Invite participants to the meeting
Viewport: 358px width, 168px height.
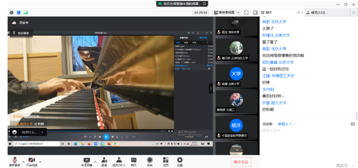coord(104,162)
